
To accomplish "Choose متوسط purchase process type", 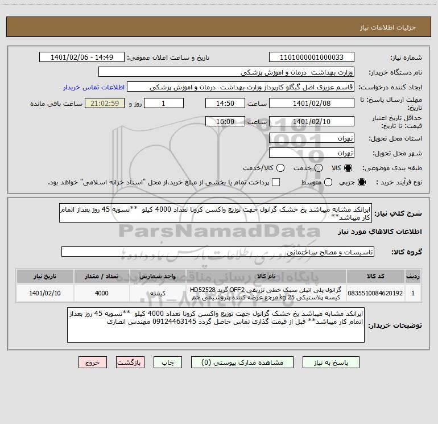I will (328, 182).
